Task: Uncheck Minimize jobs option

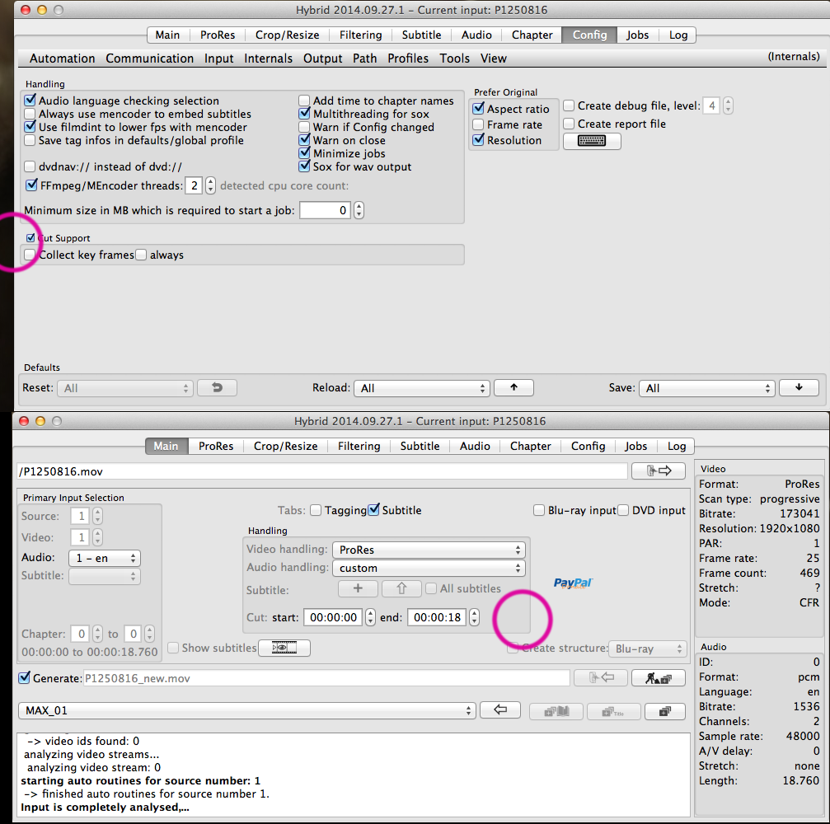Action: 304,153
